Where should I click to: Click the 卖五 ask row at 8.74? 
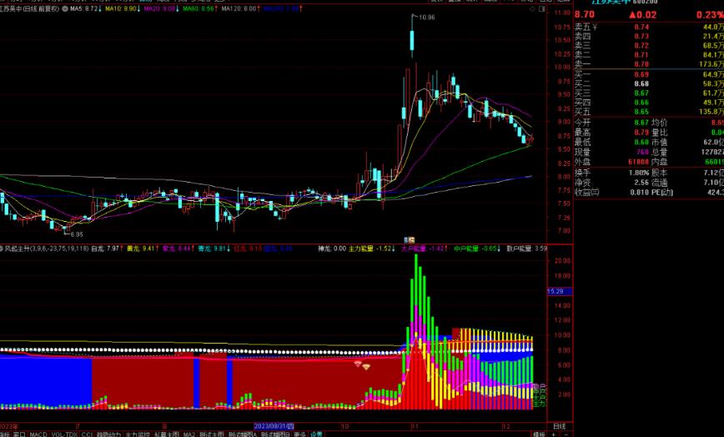(649, 28)
